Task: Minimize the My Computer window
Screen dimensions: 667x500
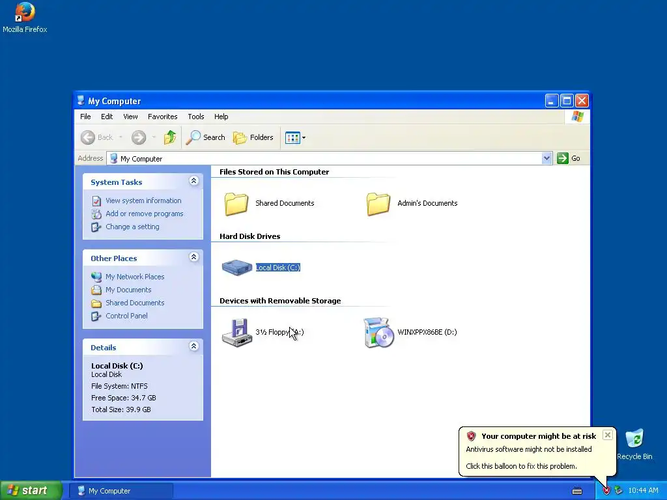Action: click(x=551, y=101)
